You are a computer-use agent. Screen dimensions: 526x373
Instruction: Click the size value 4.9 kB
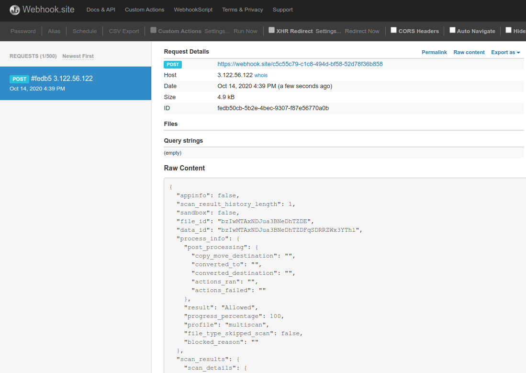226,97
